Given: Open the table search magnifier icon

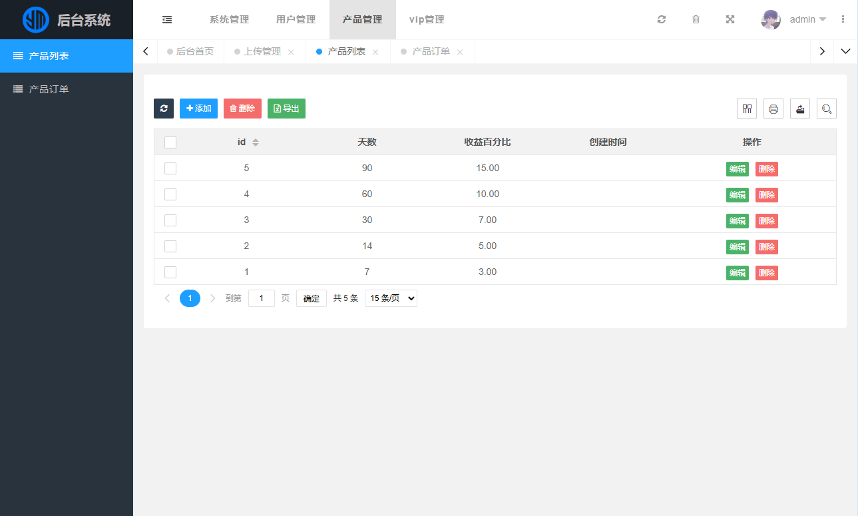Looking at the screenshot, I should 827,109.
